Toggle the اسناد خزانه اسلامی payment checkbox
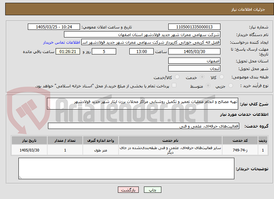Viewport: 274px width, 199px height. click(x=174, y=85)
